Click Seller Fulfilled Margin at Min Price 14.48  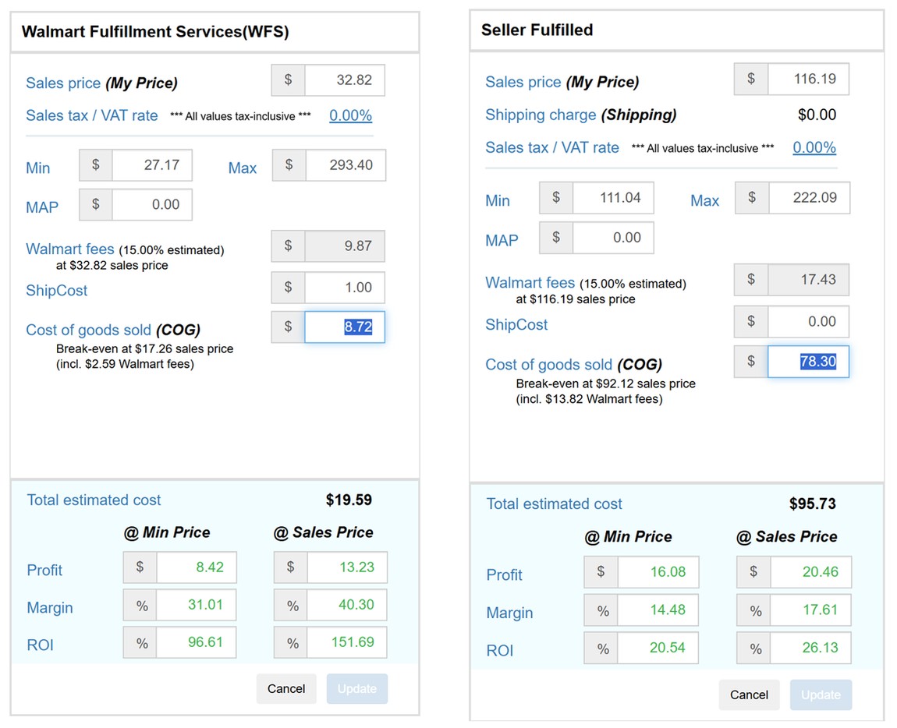(658, 610)
